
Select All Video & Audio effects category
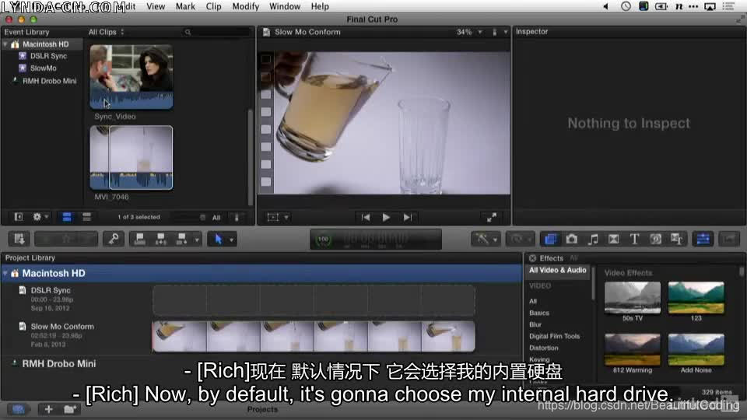pos(558,270)
